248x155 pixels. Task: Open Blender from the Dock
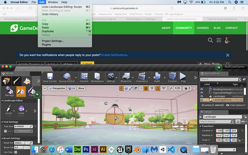137,150
